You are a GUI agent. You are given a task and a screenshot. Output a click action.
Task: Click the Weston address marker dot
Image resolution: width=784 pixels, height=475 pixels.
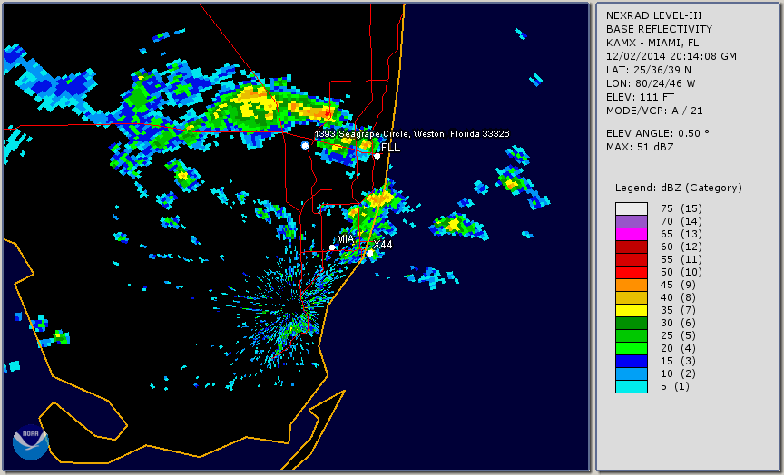pyautogui.click(x=305, y=145)
